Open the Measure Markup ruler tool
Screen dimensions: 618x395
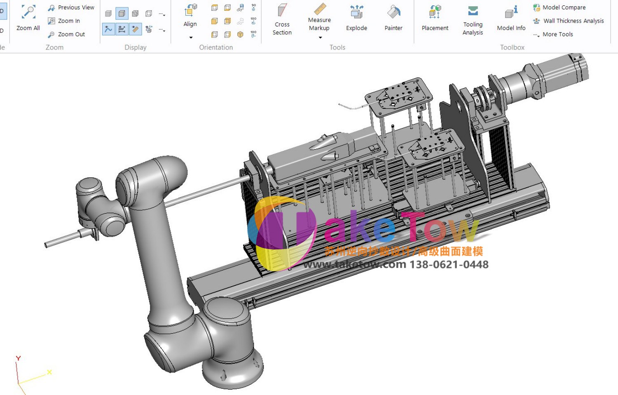319,17
